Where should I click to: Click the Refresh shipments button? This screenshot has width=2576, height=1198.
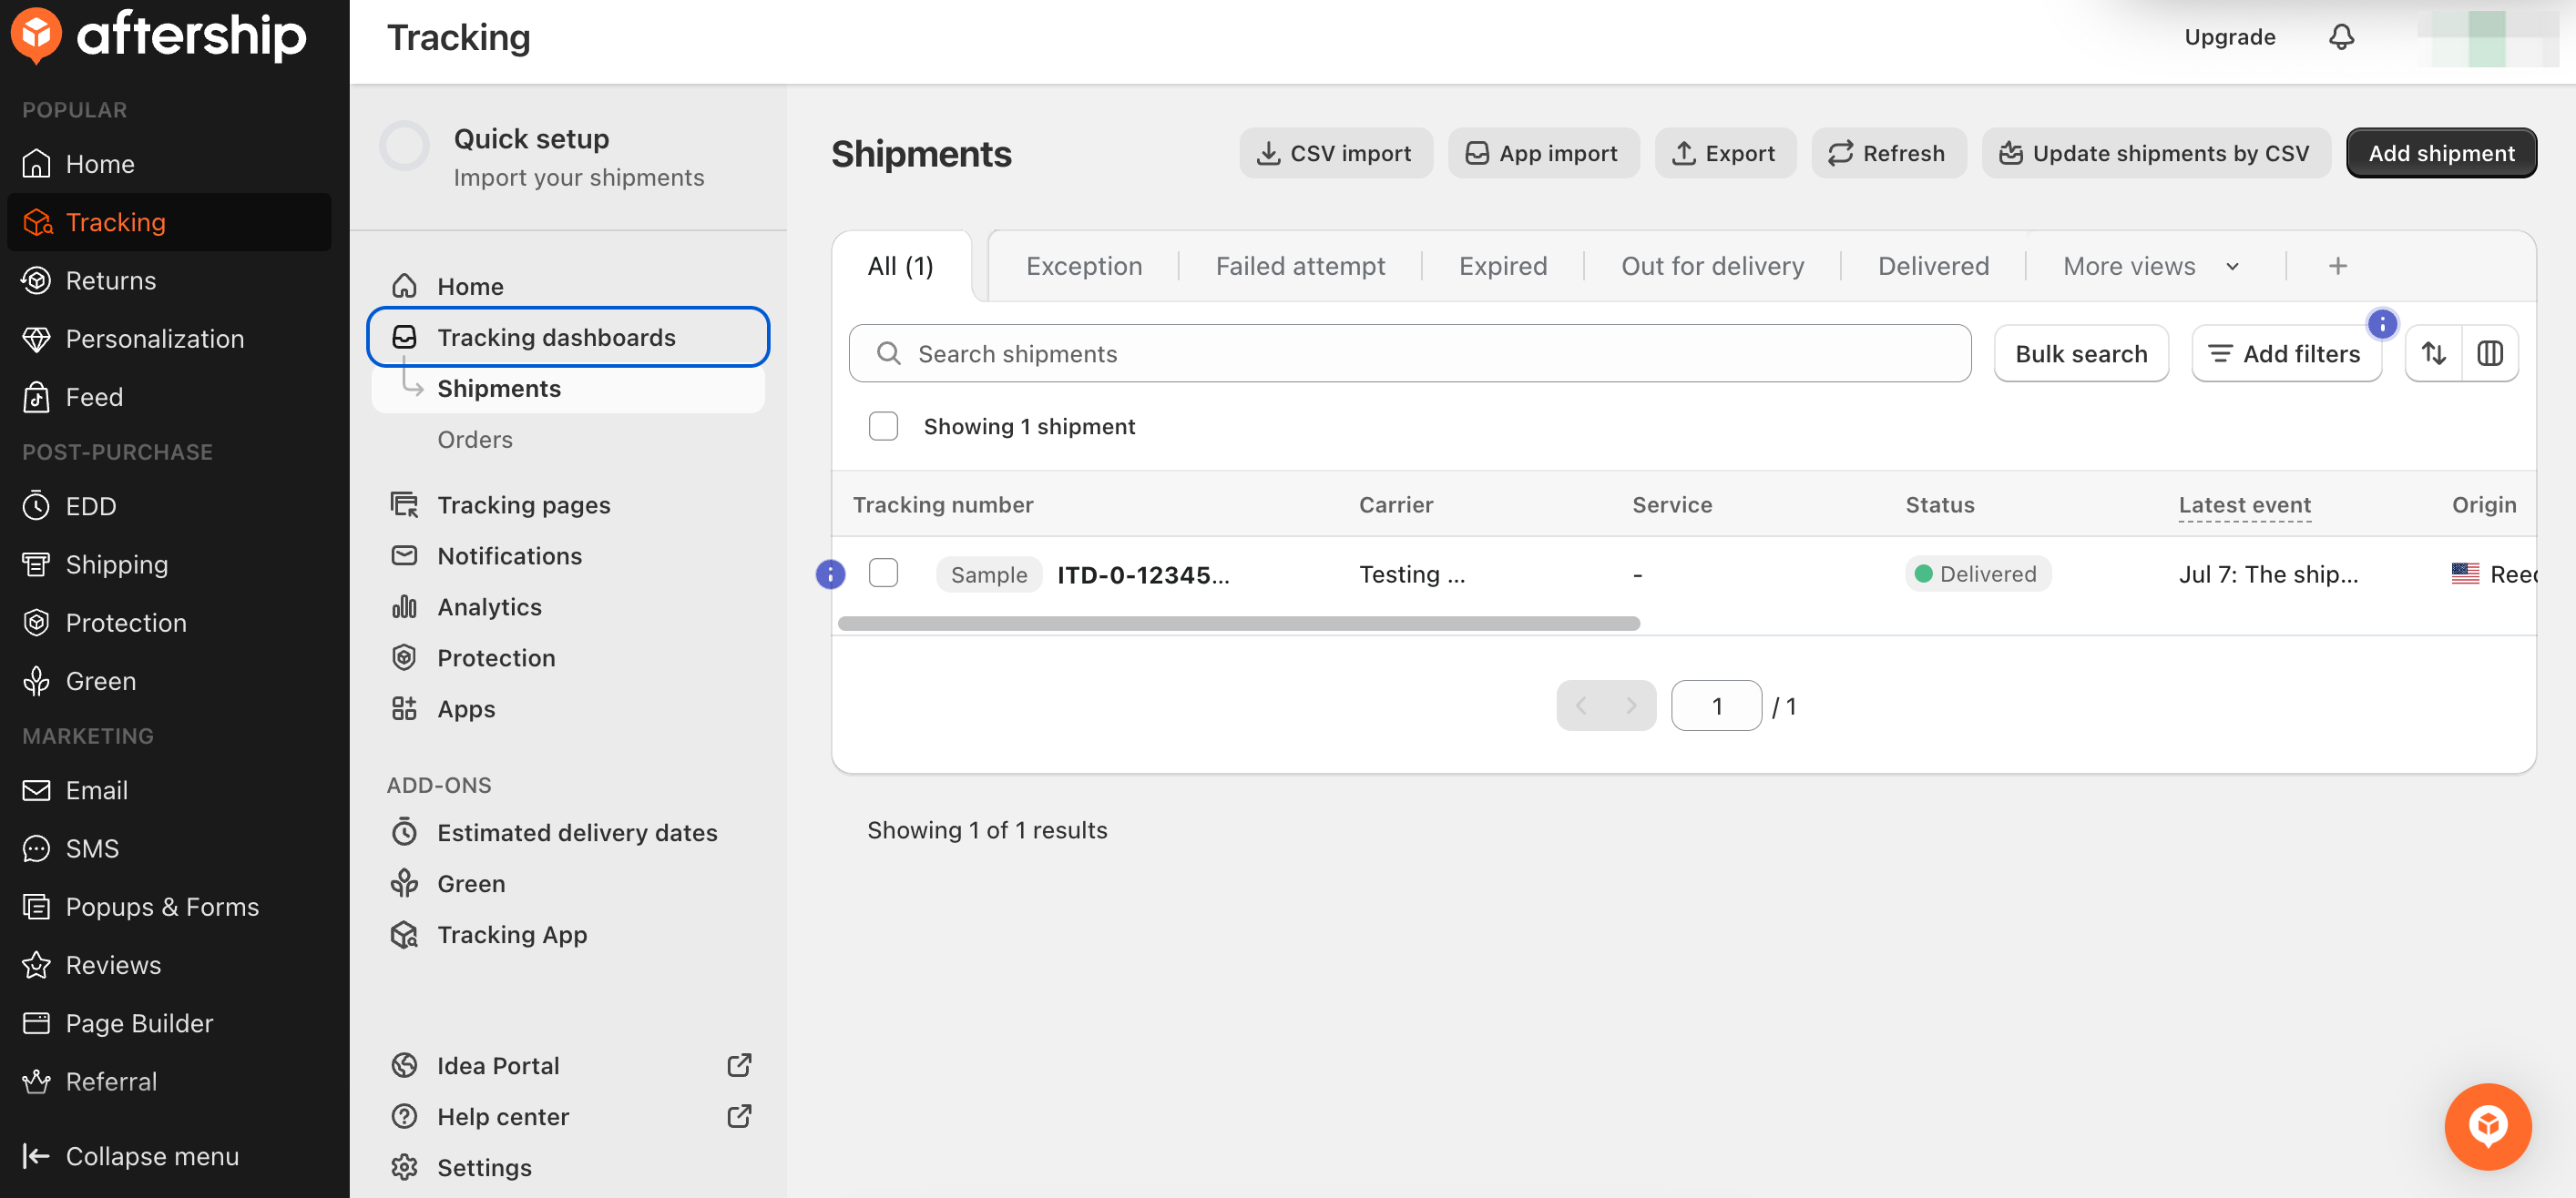1887,153
